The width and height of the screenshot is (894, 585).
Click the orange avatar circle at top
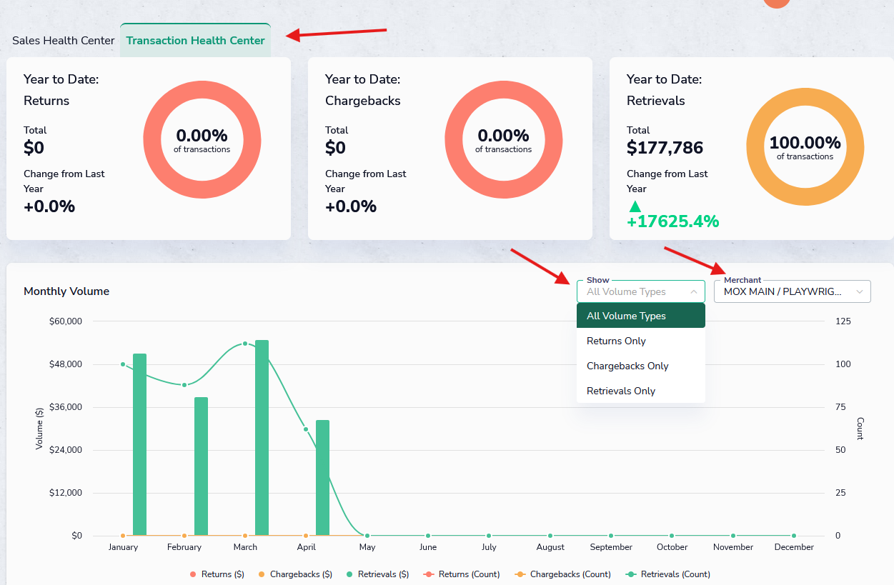coord(776,3)
